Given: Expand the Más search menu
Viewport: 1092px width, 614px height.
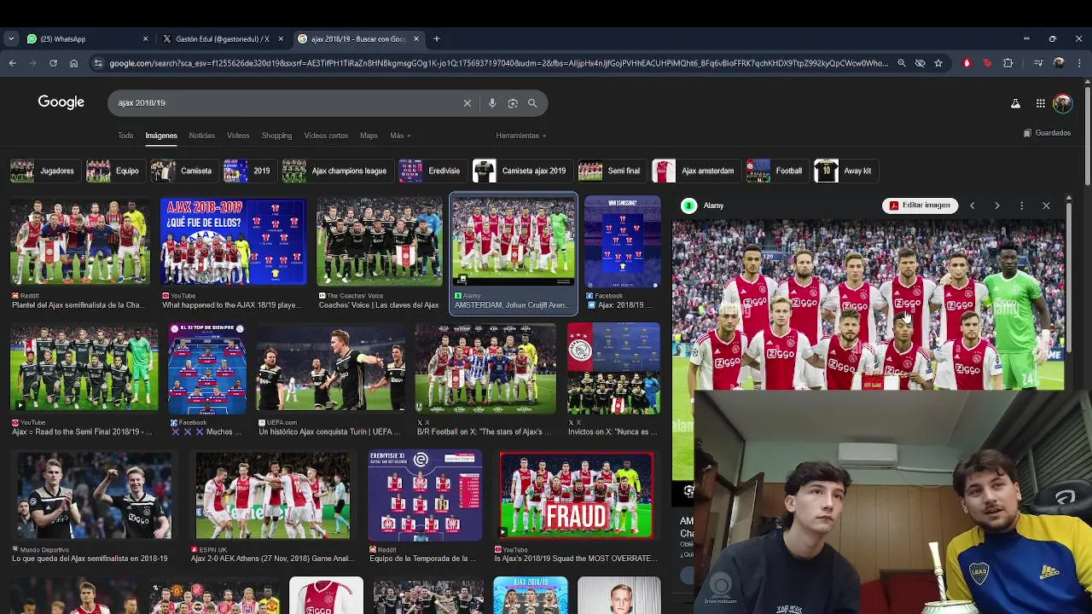Looking at the screenshot, I should [x=400, y=136].
